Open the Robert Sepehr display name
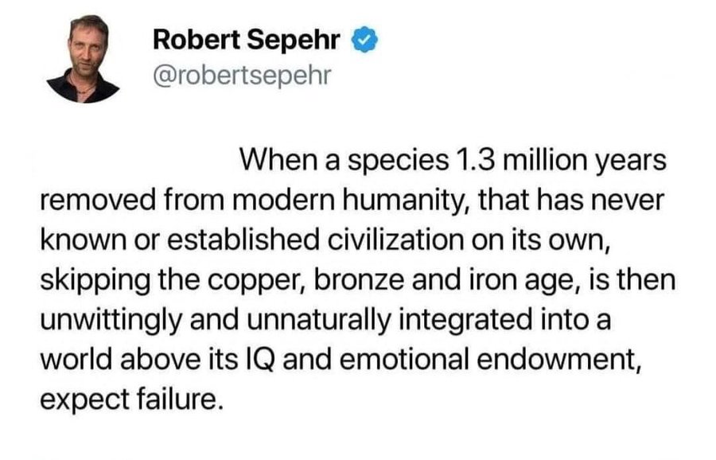The height and width of the screenshot is (460, 716). point(246,39)
